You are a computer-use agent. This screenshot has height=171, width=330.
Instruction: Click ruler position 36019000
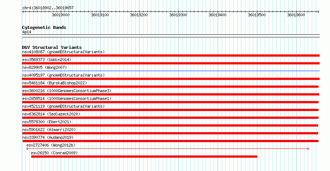(60, 15)
